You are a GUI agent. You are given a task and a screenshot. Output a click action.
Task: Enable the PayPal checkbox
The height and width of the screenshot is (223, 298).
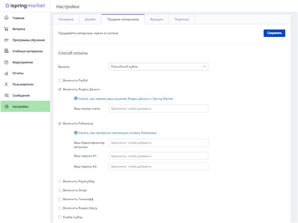pos(60,80)
